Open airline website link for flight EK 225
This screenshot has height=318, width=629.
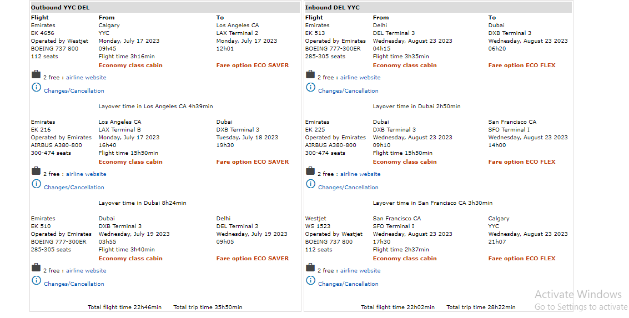tap(360, 174)
